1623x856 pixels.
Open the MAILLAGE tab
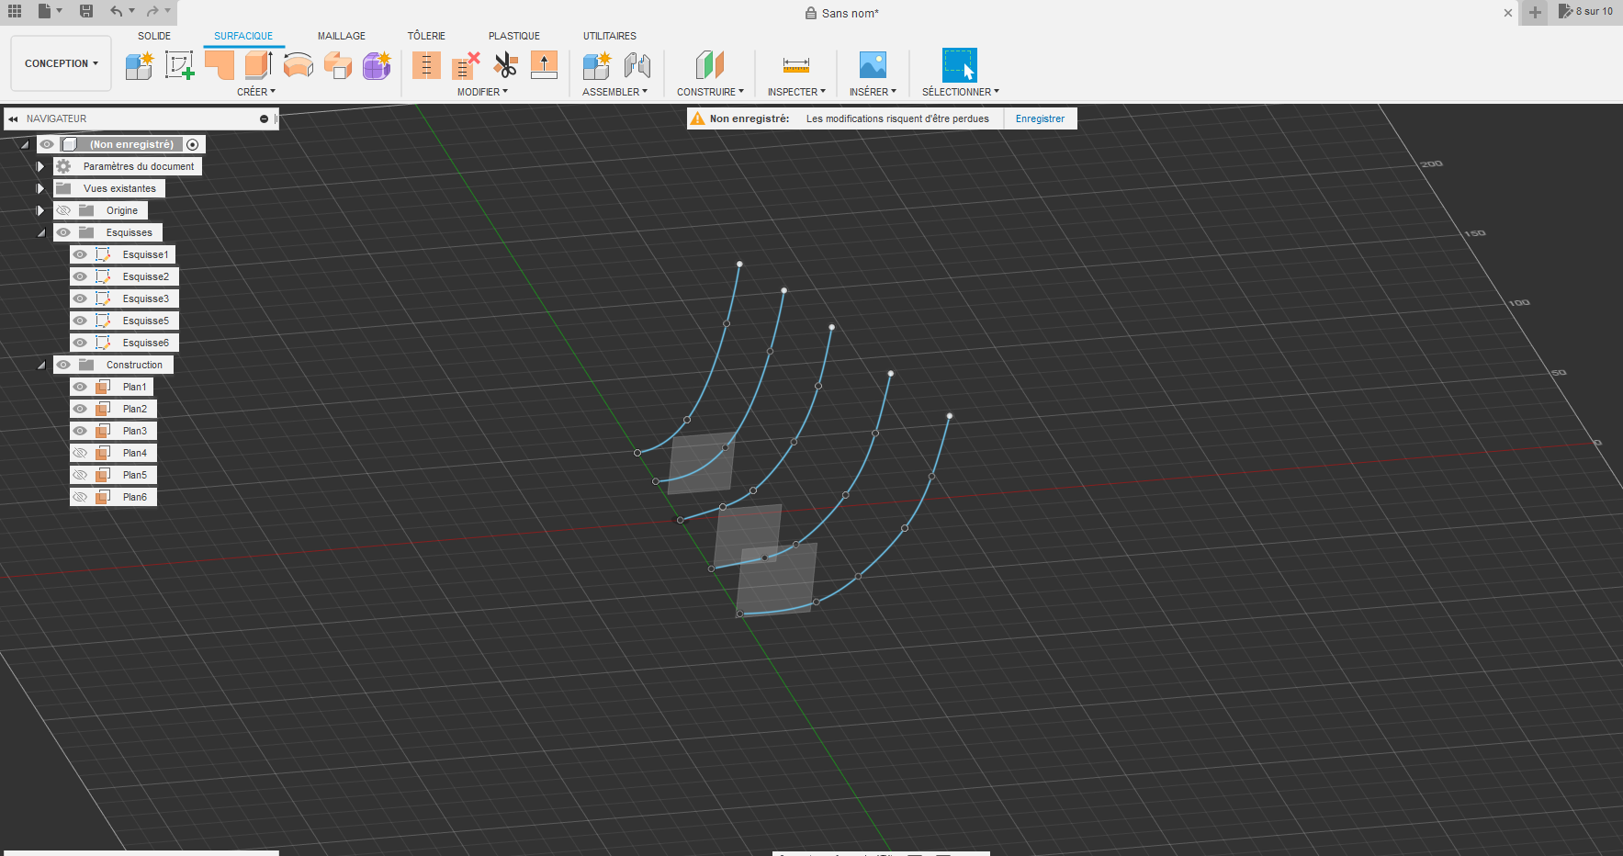coord(341,36)
